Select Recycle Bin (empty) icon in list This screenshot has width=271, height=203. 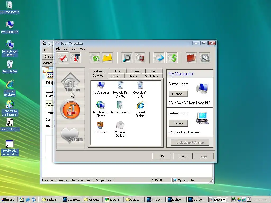pos(120,89)
